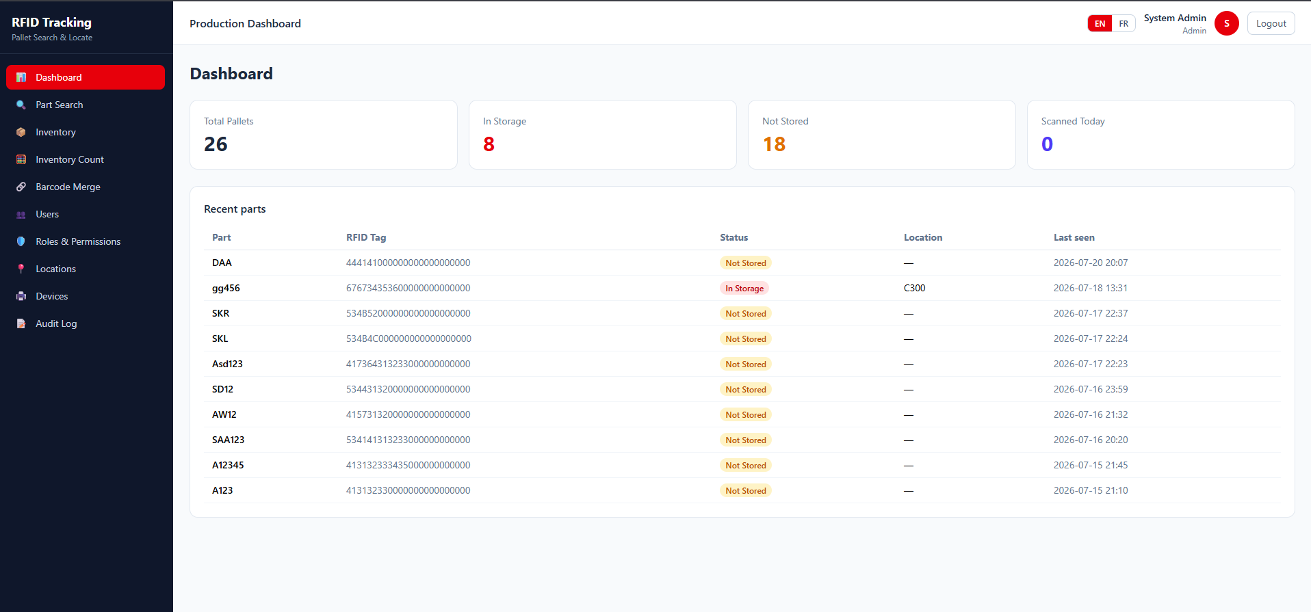The width and height of the screenshot is (1311, 612).
Task: Click the Part Search magnifier icon
Action: click(21, 105)
